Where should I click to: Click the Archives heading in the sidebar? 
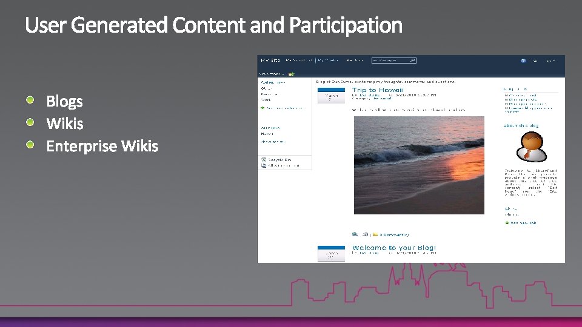coord(270,128)
